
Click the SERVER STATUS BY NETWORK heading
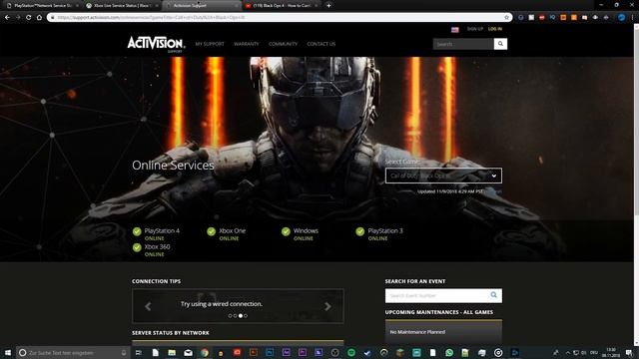(x=171, y=333)
